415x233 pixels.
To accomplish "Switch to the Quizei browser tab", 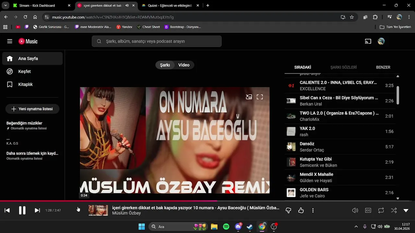I will click(170, 6).
